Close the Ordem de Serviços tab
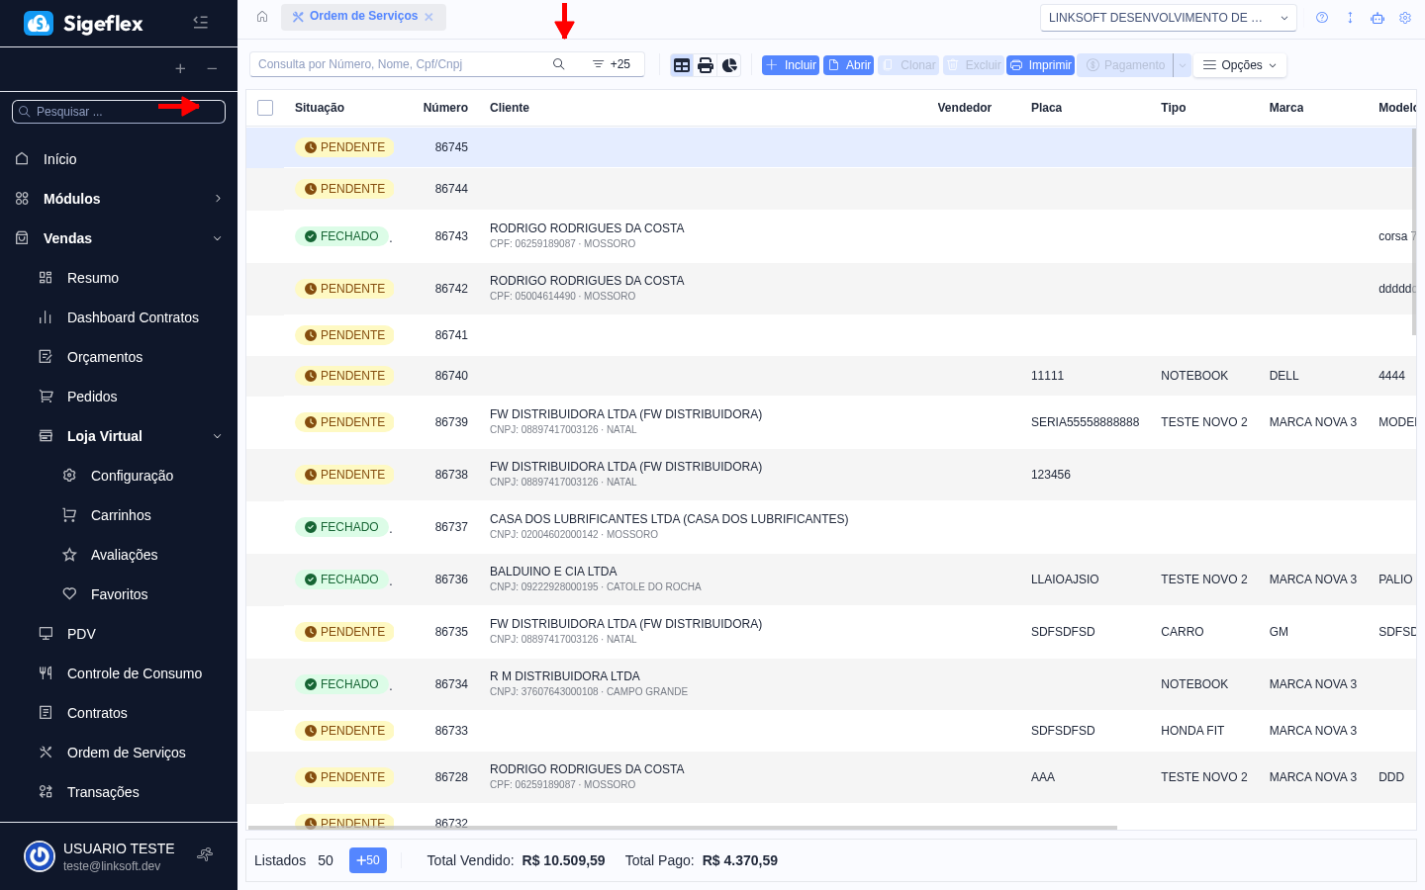 [428, 17]
